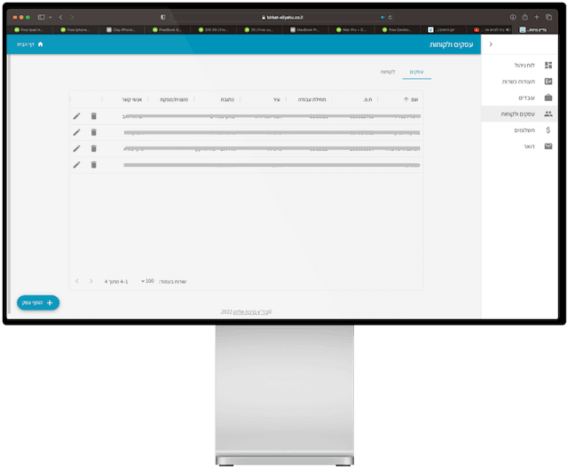Go forward in Safari
This screenshot has width=568, height=470.
[x=72, y=17]
